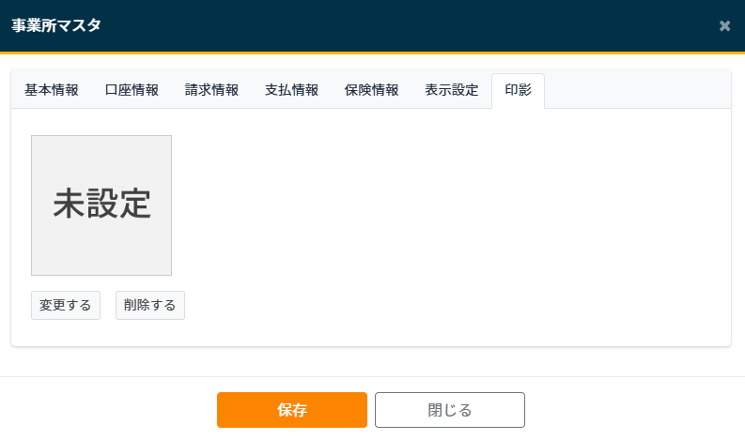Show the 保険情報 tab
The height and width of the screenshot is (440, 745).
(371, 90)
